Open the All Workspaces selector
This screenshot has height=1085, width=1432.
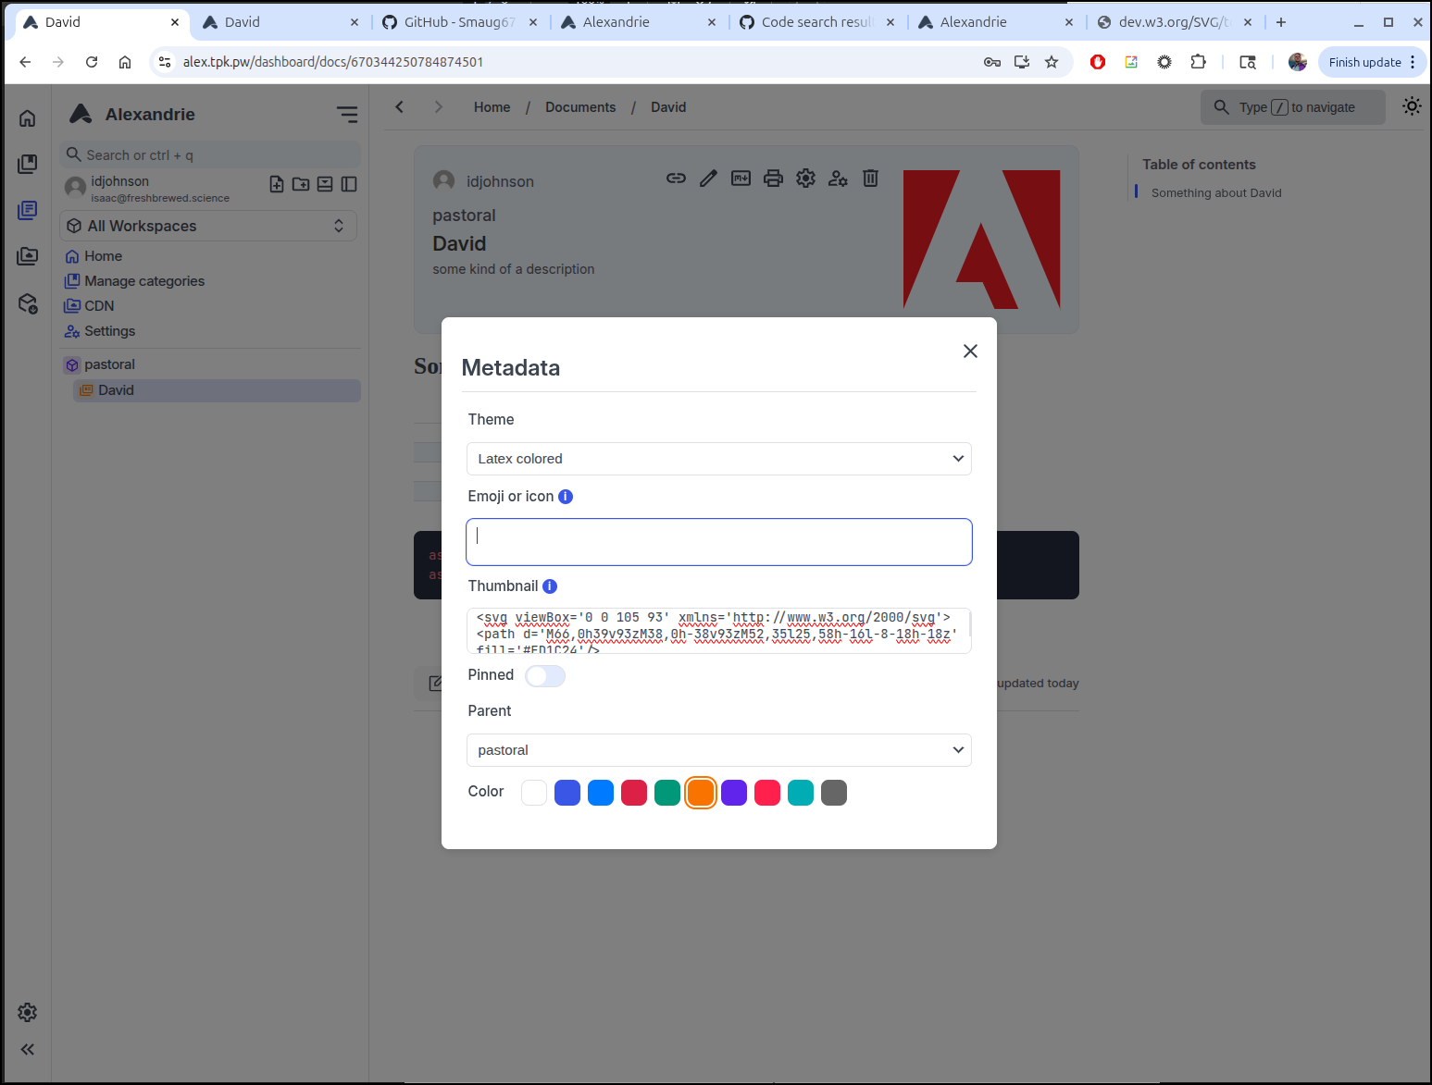207,226
